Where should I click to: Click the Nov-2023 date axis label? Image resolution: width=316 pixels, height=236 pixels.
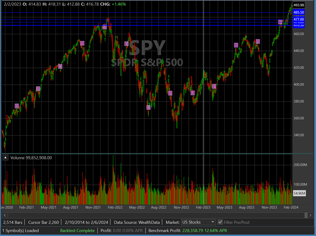(269, 207)
